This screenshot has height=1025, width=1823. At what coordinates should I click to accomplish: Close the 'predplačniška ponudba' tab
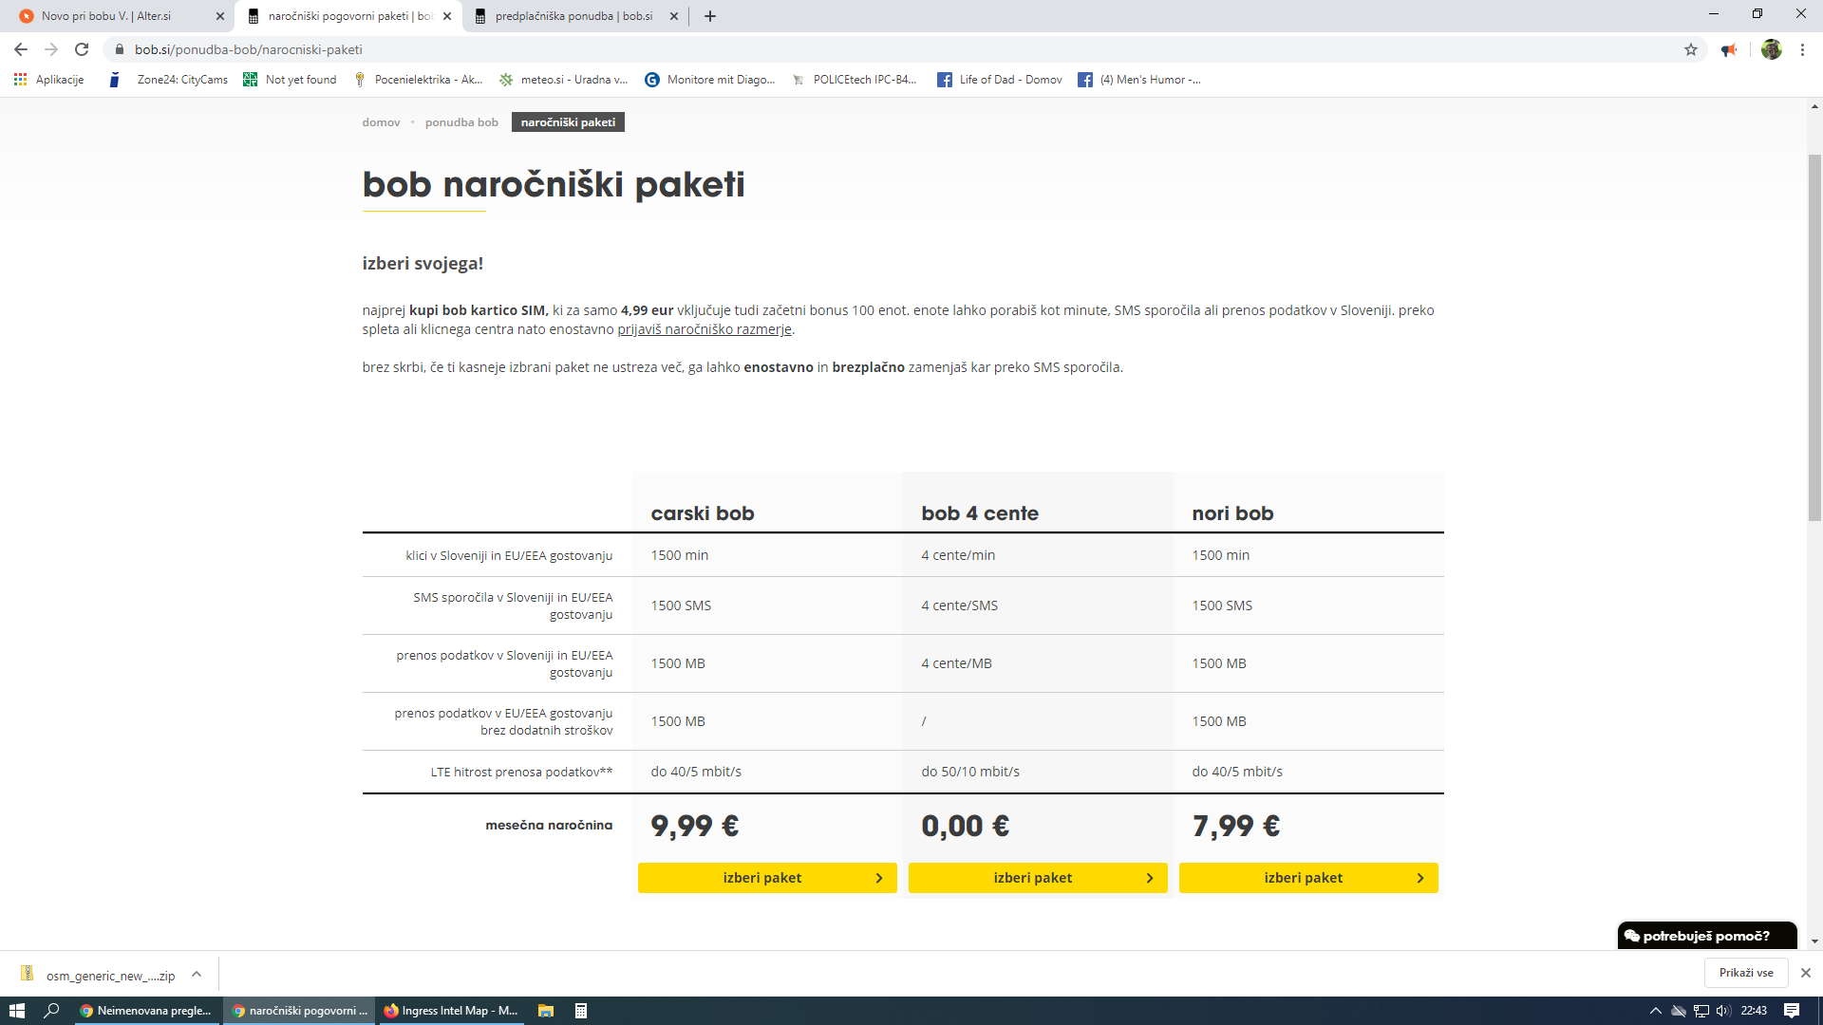click(x=674, y=16)
